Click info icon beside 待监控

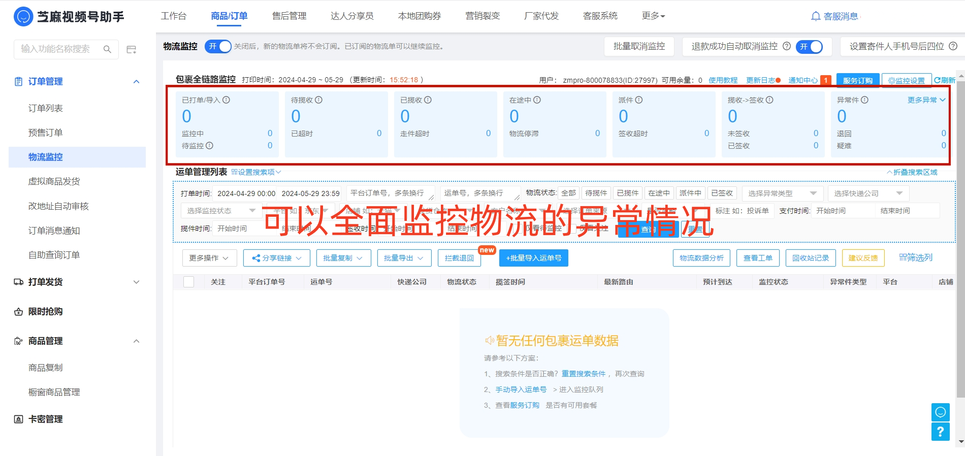pyautogui.click(x=210, y=146)
